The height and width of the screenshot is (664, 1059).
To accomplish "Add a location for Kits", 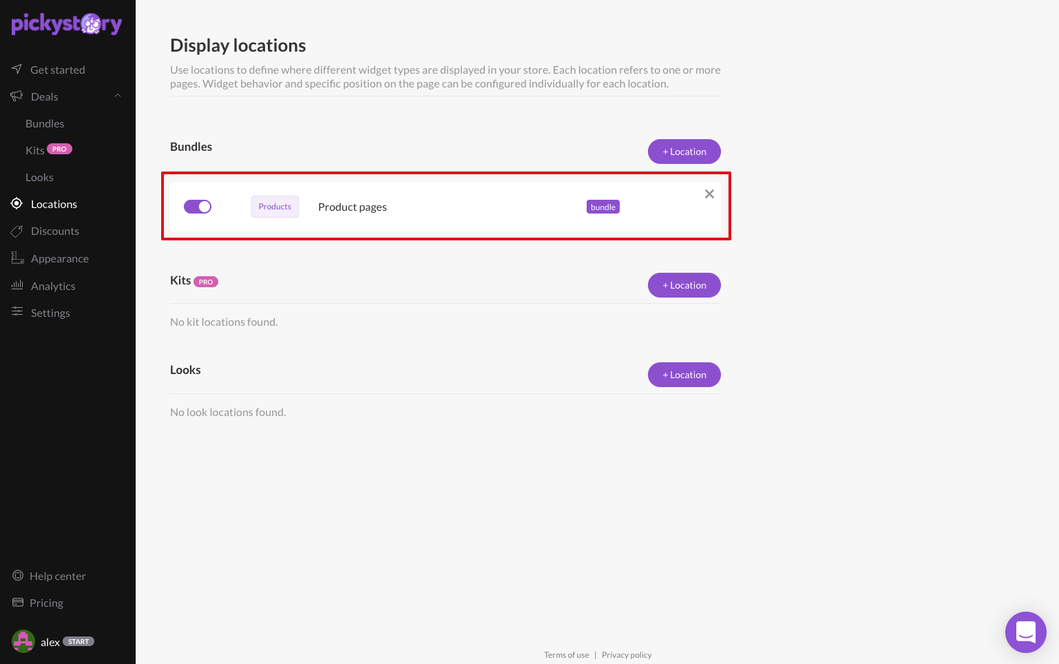I will pyautogui.click(x=684, y=285).
